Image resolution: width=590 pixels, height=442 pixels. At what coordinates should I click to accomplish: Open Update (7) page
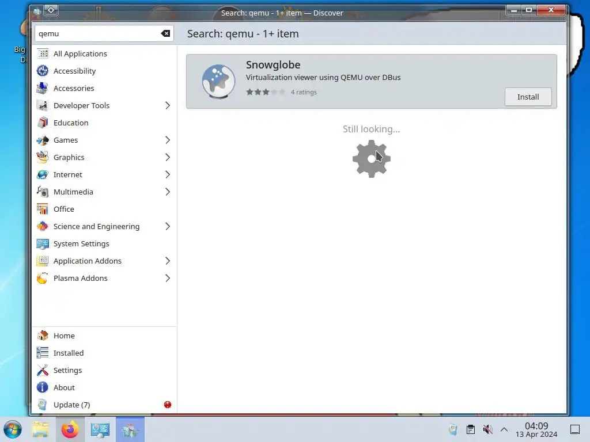tap(104, 405)
